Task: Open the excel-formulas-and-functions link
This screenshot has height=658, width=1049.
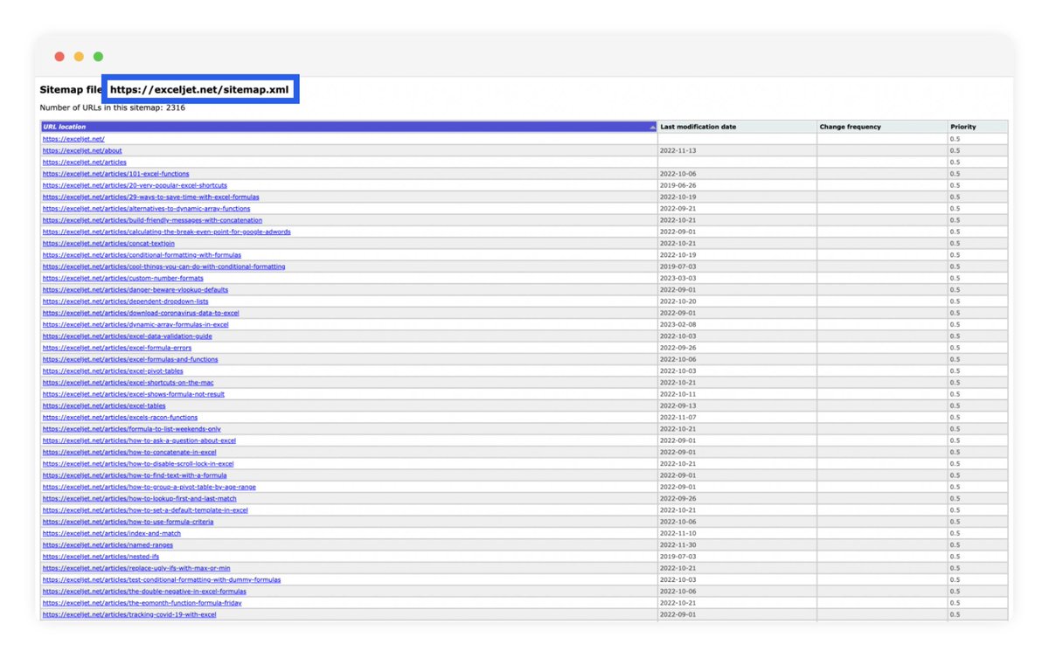Action: [x=130, y=359]
